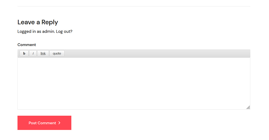Click the Comment field label
The height and width of the screenshot is (140, 269).
[x=27, y=45]
